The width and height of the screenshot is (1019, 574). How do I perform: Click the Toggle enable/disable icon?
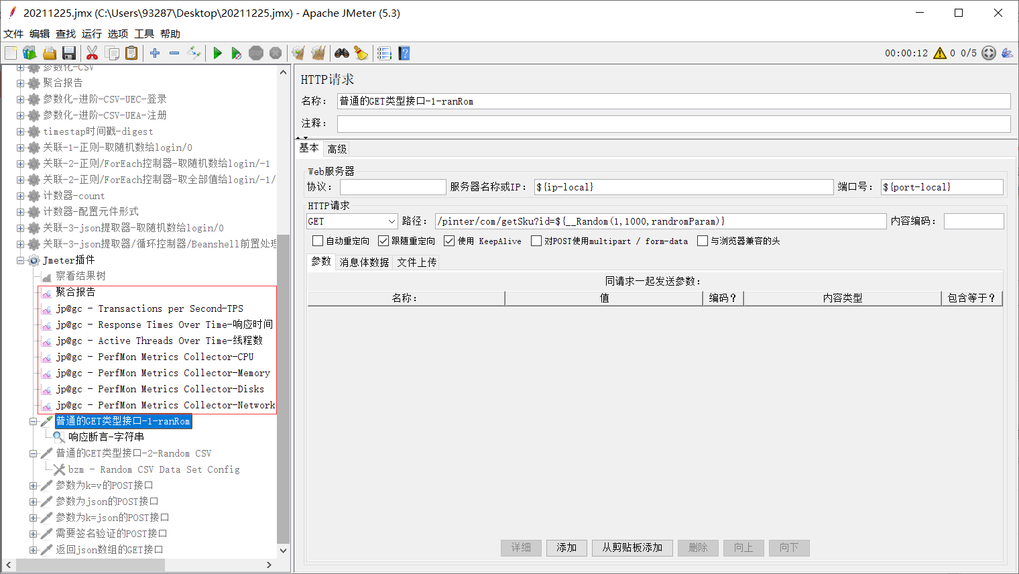[x=194, y=53]
